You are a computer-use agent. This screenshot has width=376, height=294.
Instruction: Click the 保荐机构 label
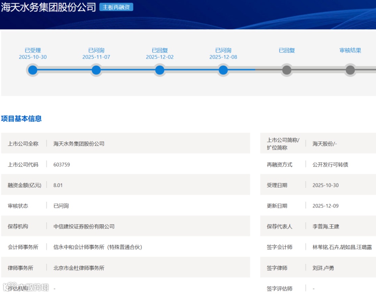tap(18, 226)
